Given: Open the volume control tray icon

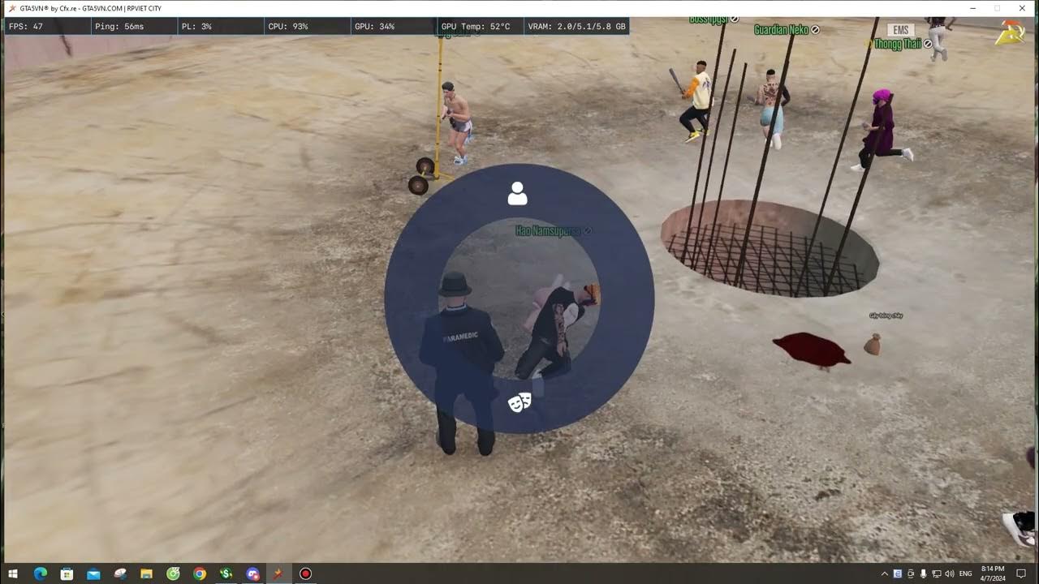Looking at the screenshot, I should tap(949, 573).
